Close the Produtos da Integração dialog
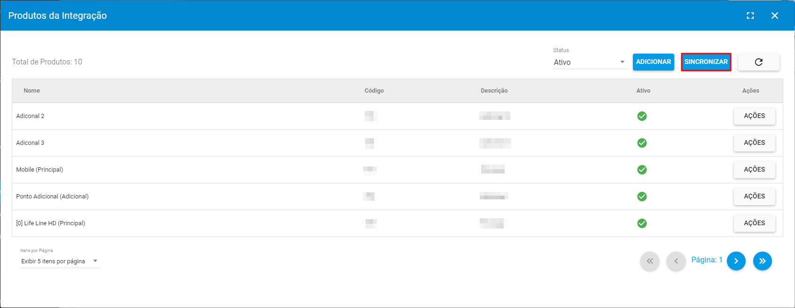 tap(775, 16)
